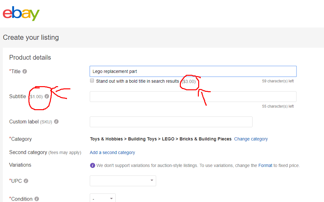Open the Condition info icon
This screenshot has width=324, height=202.
tap(37, 199)
